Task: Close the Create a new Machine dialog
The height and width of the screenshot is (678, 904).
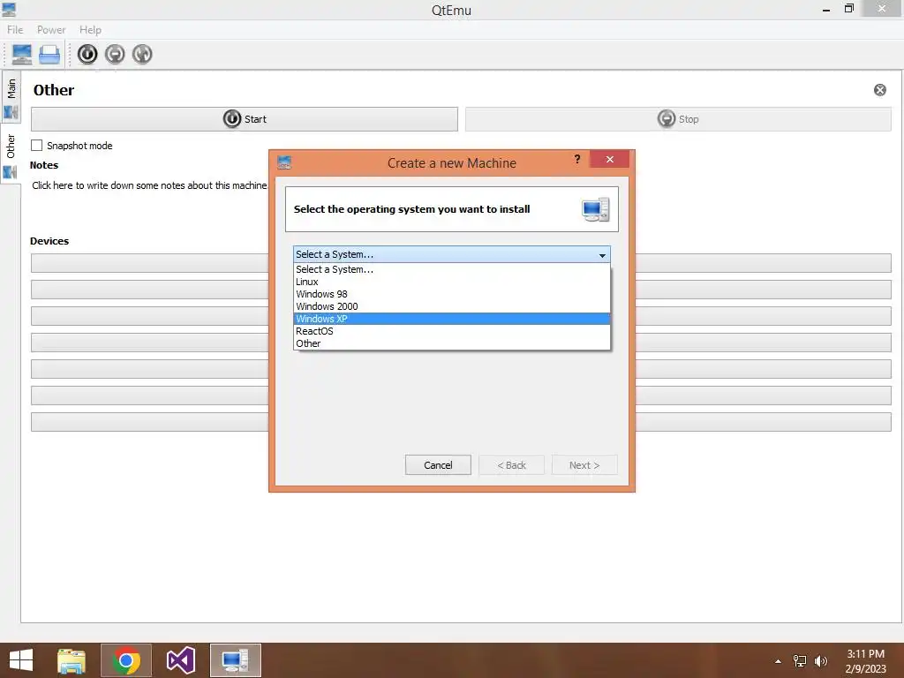Action: pos(609,159)
